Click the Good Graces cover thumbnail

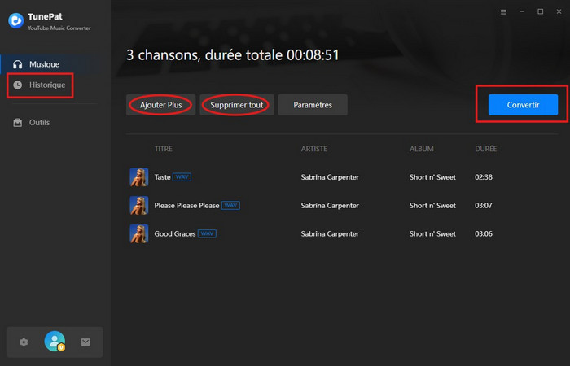pos(138,234)
